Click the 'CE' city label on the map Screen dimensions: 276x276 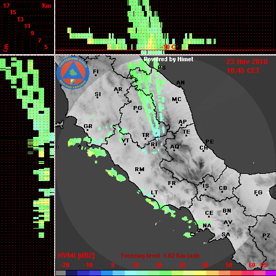pos(209,213)
